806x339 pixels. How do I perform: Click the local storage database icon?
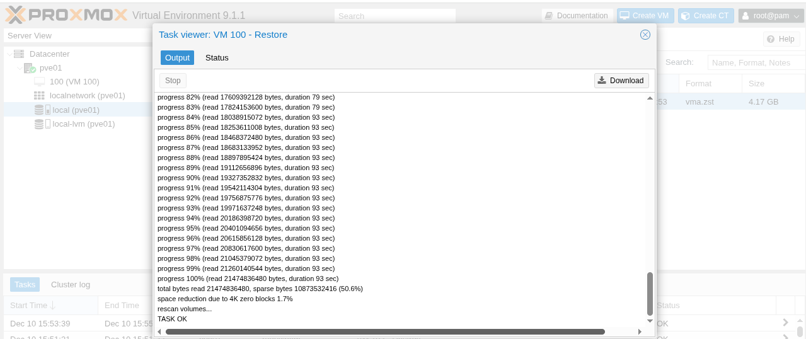click(39, 110)
